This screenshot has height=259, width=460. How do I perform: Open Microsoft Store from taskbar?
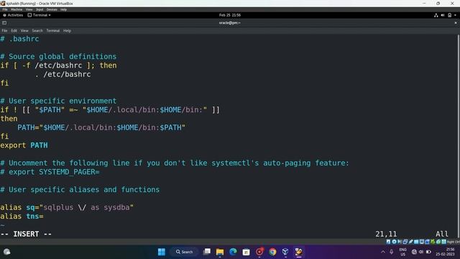246,252
